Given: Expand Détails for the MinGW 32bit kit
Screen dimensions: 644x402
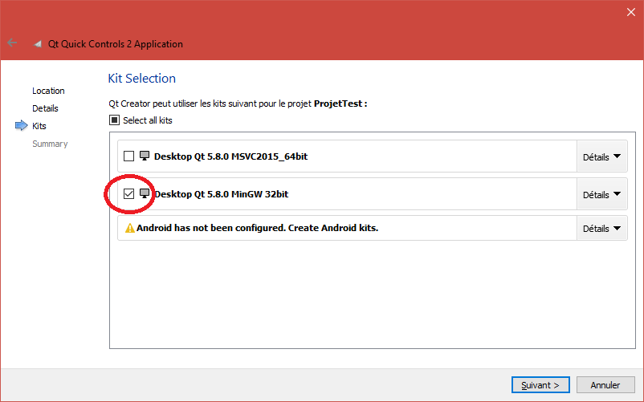Looking at the screenshot, I should (601, 194).
